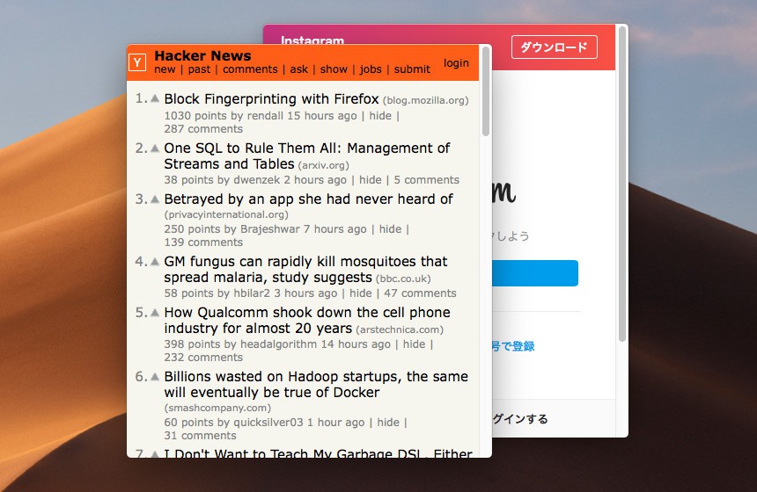This screenshot has width=757, height=492.
Task: Click the login link in Hacker News
Action: 456,63
